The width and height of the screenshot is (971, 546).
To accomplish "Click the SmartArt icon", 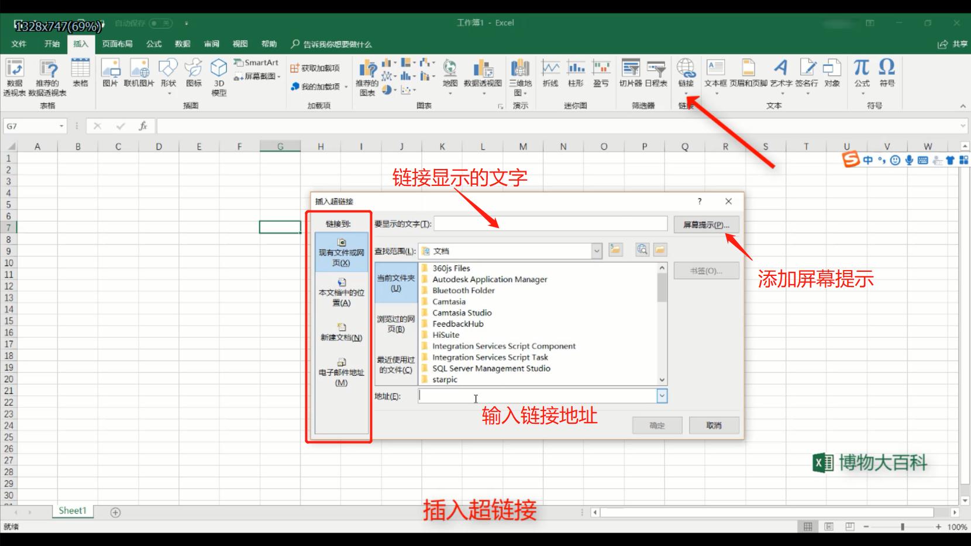I will click(x=256, y=62).
